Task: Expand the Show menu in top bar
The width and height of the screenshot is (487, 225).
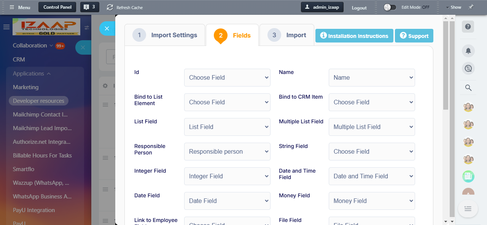Action: [x=454, y=7]
